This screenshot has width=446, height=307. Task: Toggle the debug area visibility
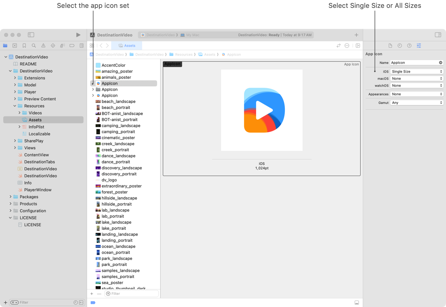click(x=357, y=303)
